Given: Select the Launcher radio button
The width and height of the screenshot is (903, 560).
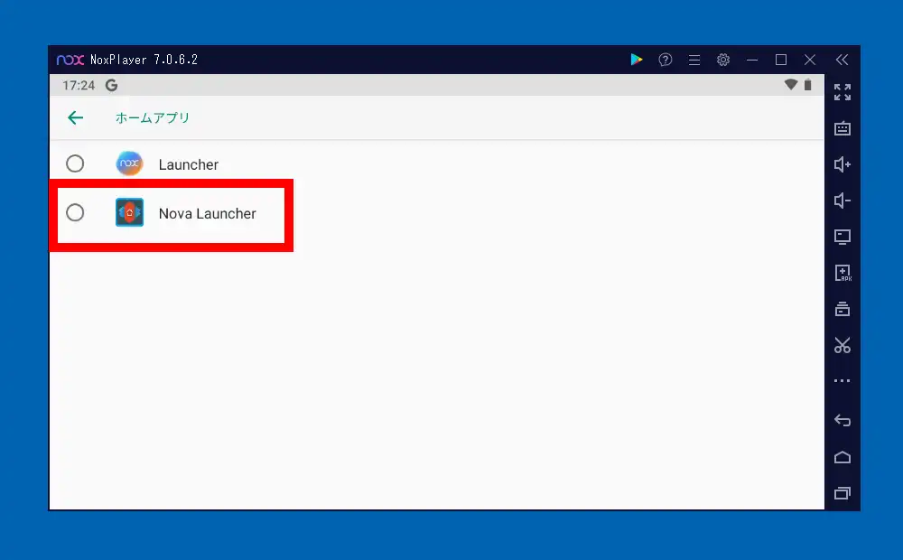Looking at the screenshot, I should [75, 164].
